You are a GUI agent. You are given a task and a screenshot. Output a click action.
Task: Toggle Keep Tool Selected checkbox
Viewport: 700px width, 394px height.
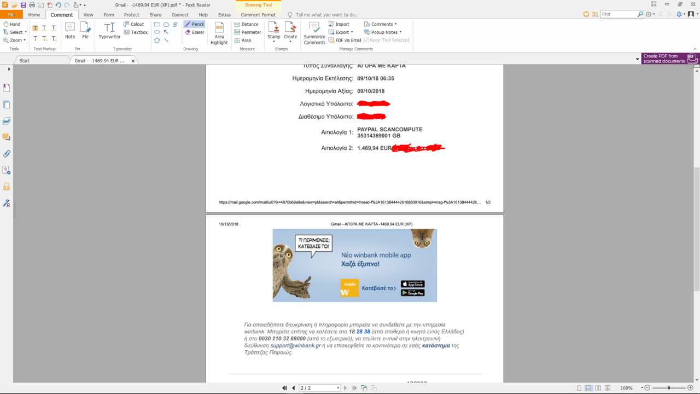pos(386,40)
